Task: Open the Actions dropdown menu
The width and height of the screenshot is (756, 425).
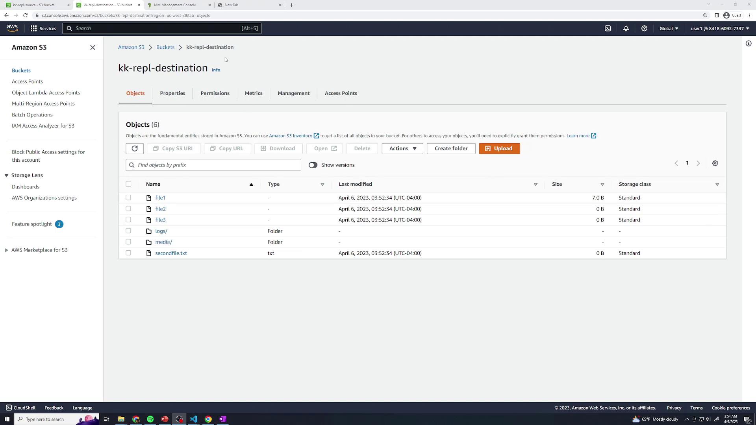Action: point(402,148)
